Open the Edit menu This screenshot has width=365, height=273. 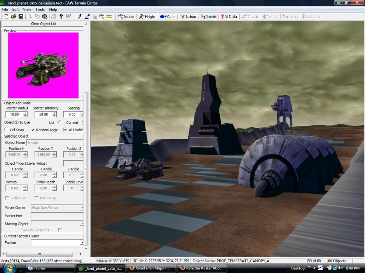click(15, 10)
